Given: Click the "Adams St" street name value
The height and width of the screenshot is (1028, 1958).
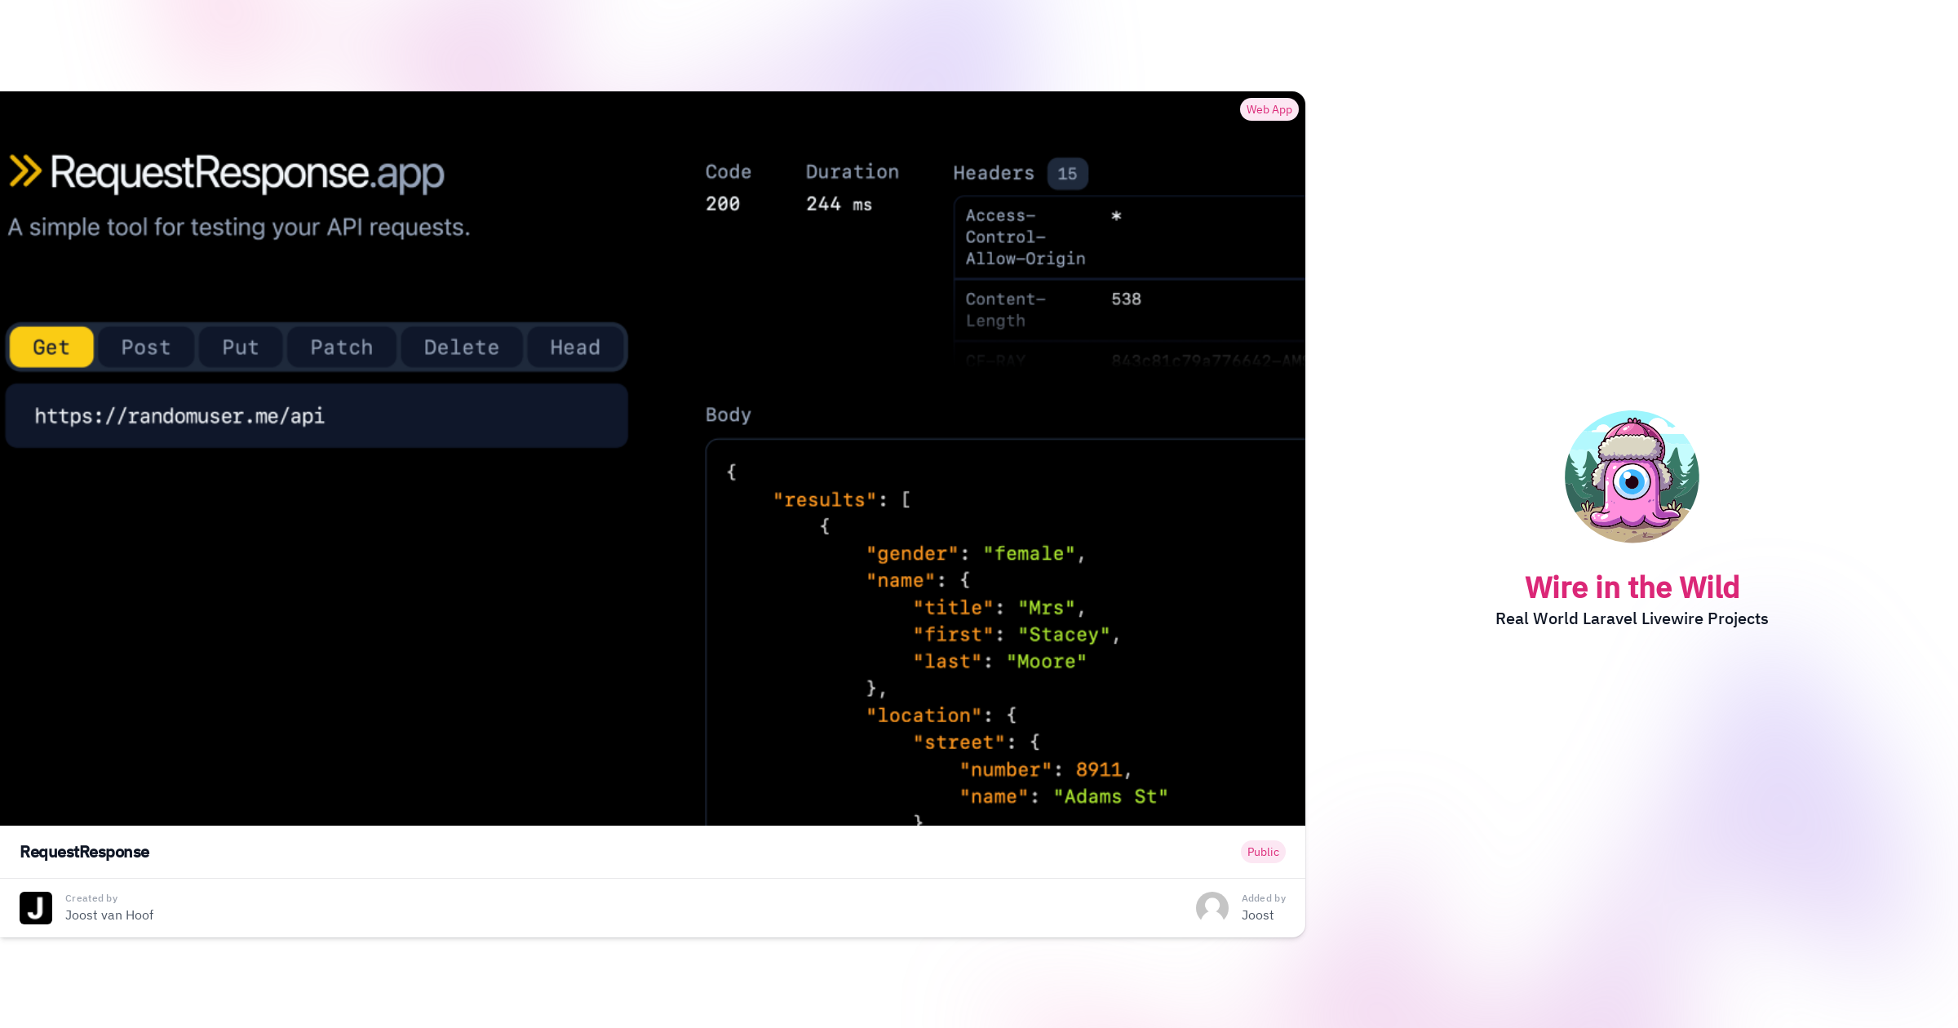Looking at the screenshot, I should tap(1110, 796).
